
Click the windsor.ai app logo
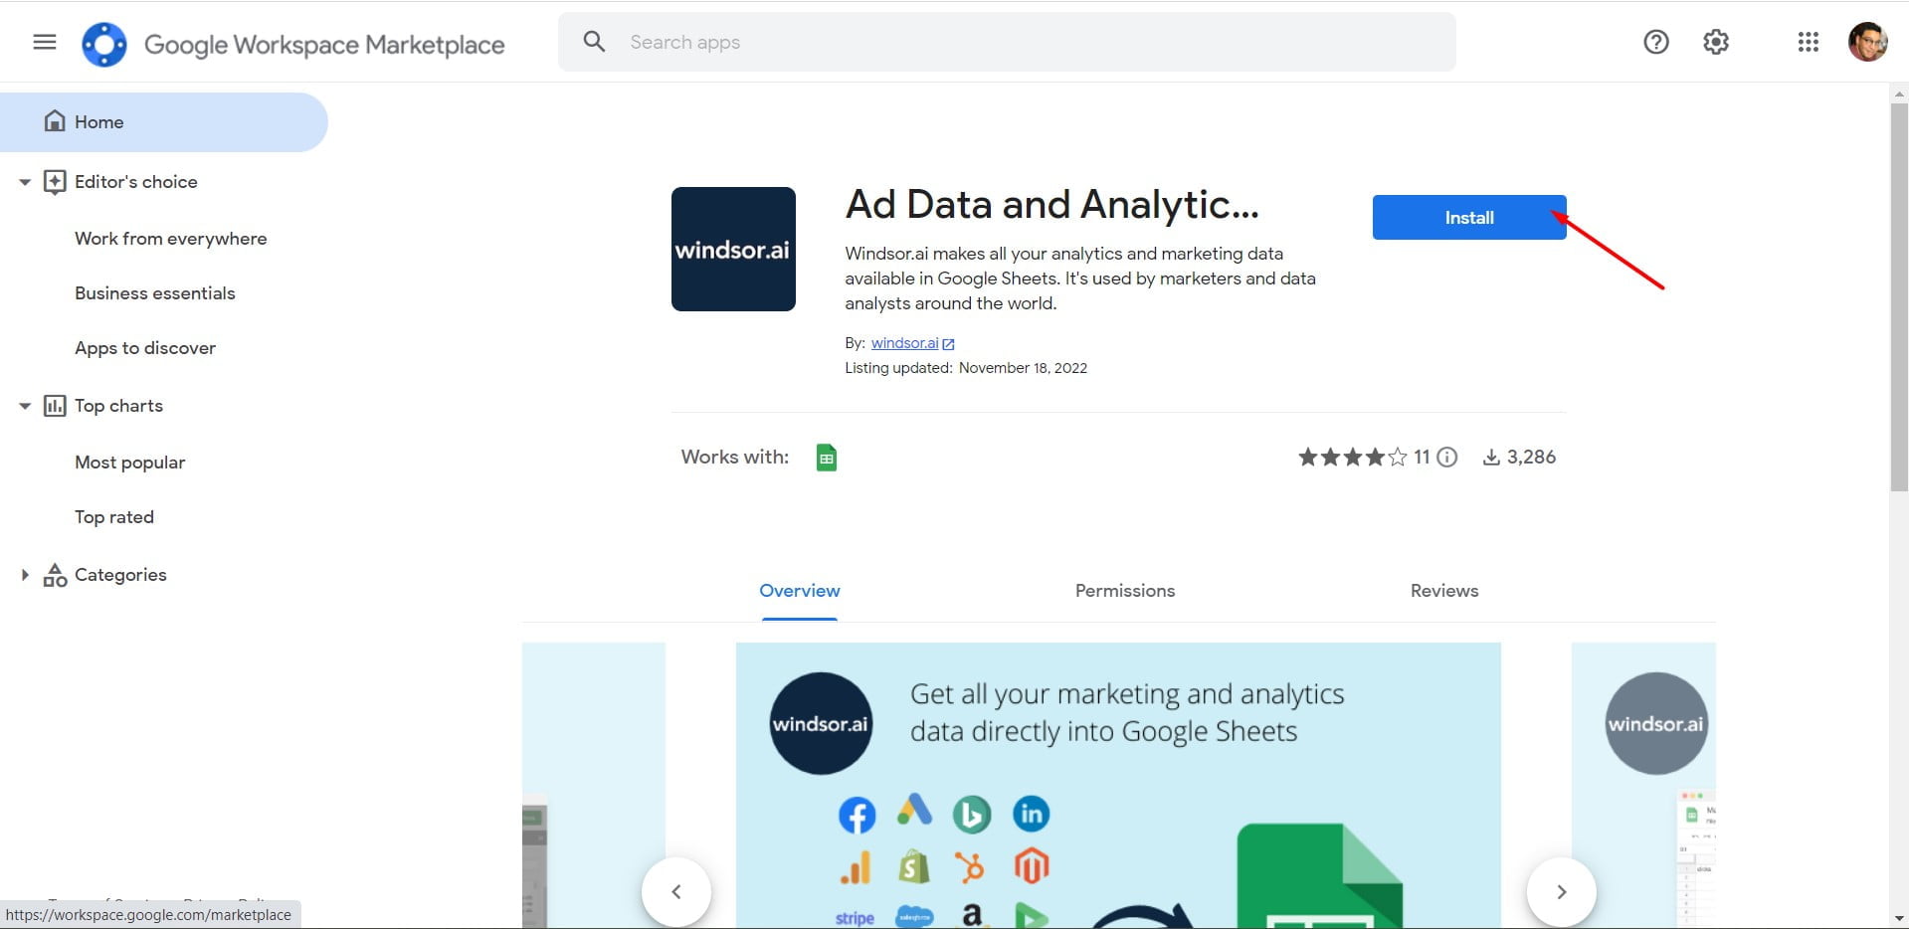coord(733,249)
